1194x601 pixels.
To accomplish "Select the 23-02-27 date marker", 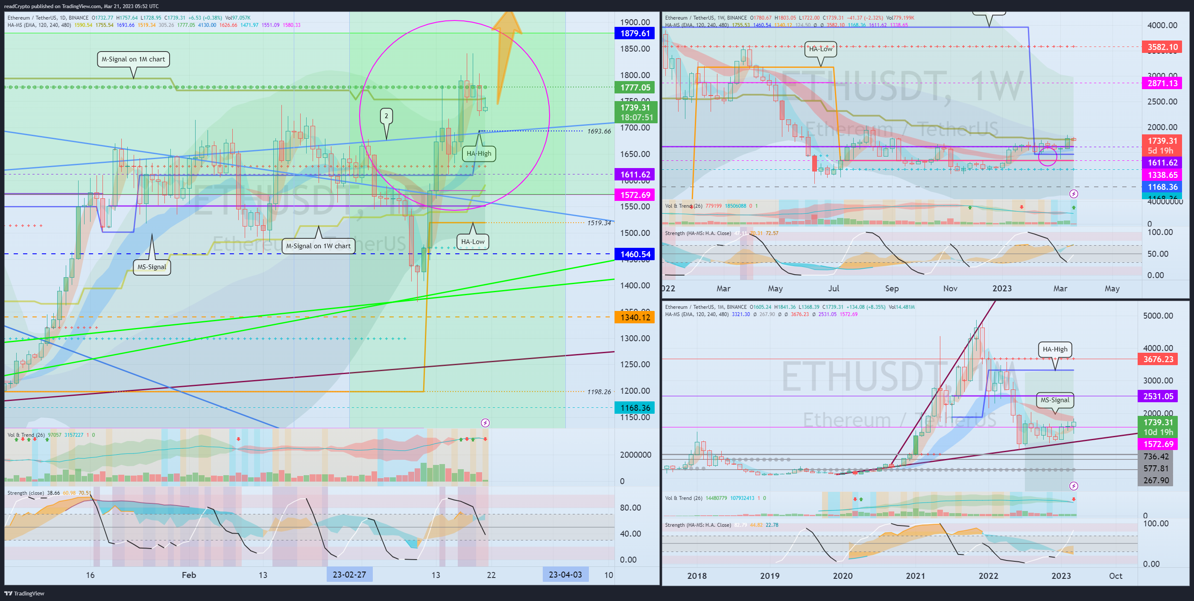I will point(349,575).
